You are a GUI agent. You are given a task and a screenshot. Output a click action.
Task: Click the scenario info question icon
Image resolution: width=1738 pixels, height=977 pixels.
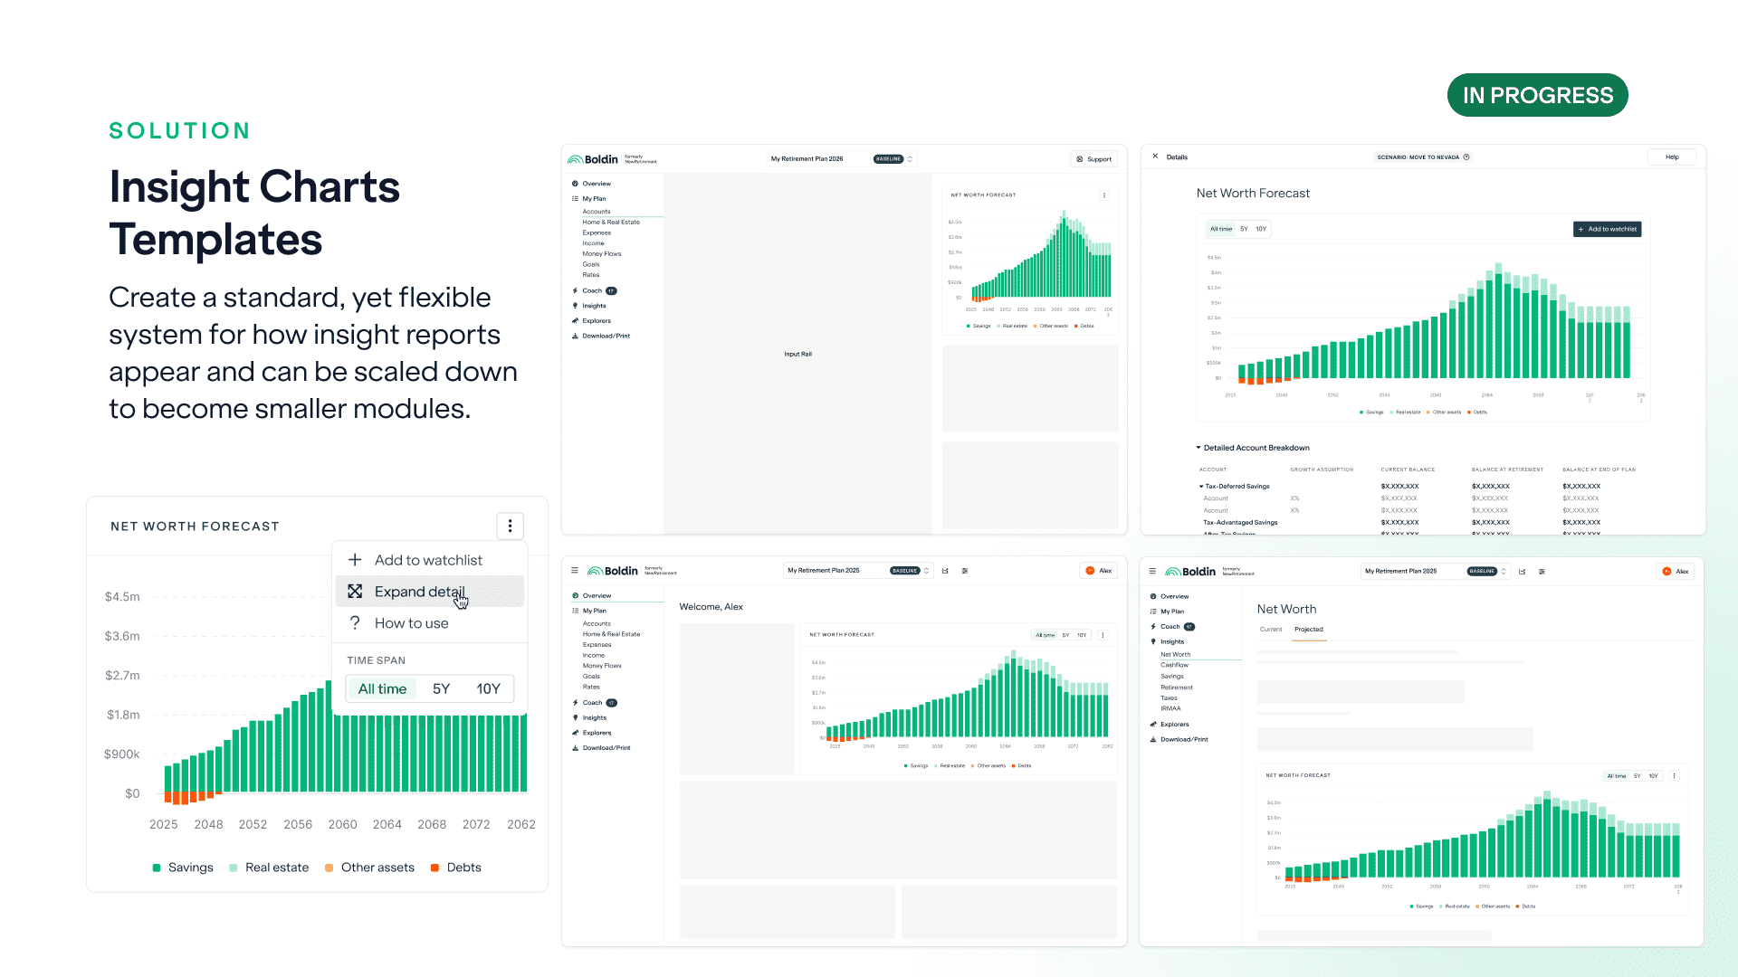point(1466,157)
